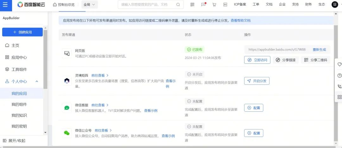This screenshot has width=342, height=148.
Task: Open 查看帮助文档 link in notice banner
Action: [x=241, y=21]
